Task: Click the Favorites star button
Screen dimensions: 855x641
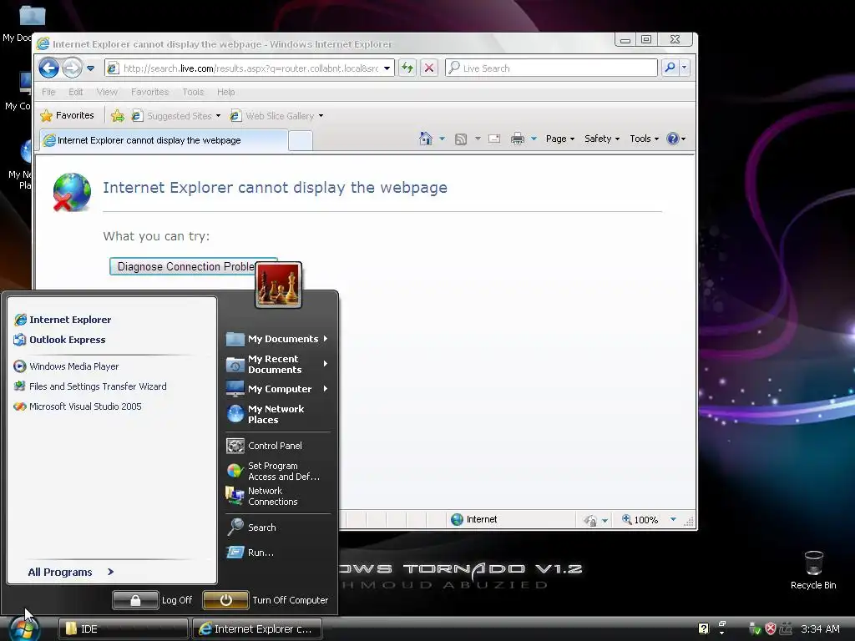Action: [x=67, y=115]
